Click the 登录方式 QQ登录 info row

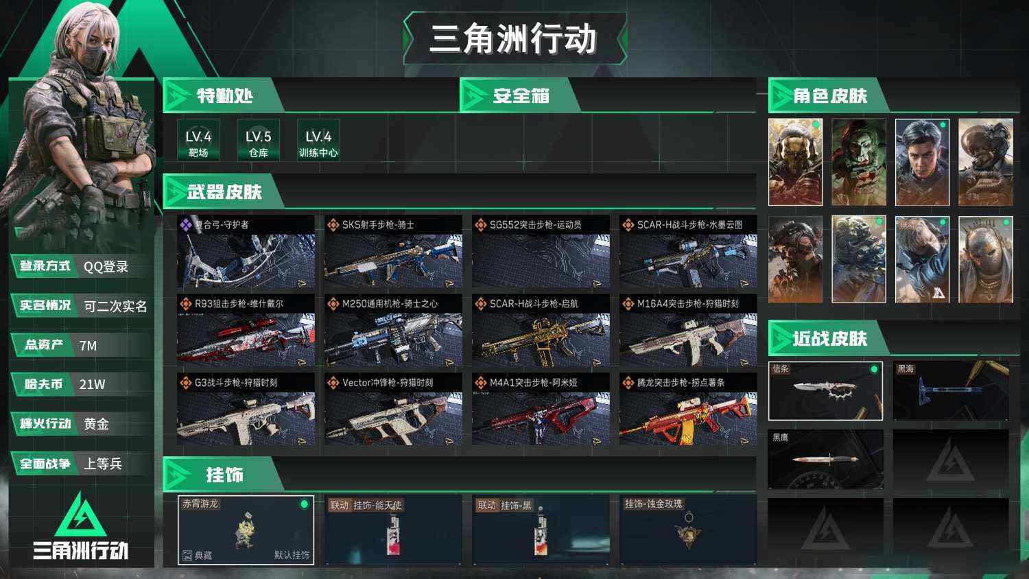[x=82, y=266]
